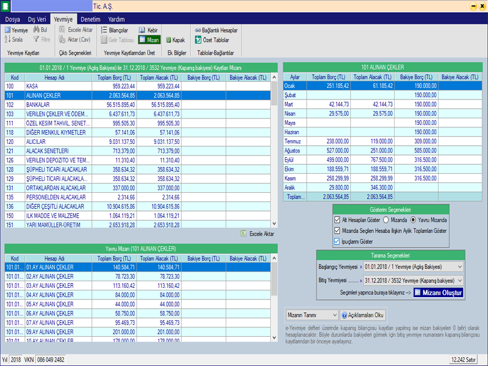Select the Şubat month row
Screen dimensions: 488x366
tap(382, 95)
